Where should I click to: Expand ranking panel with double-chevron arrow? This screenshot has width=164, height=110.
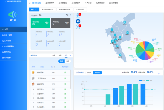pyautogui.click(x=70, y=55)
